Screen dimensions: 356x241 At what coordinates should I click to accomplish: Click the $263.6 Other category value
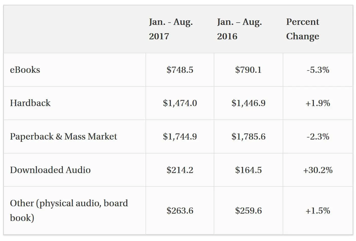click(x=180, y=211)
